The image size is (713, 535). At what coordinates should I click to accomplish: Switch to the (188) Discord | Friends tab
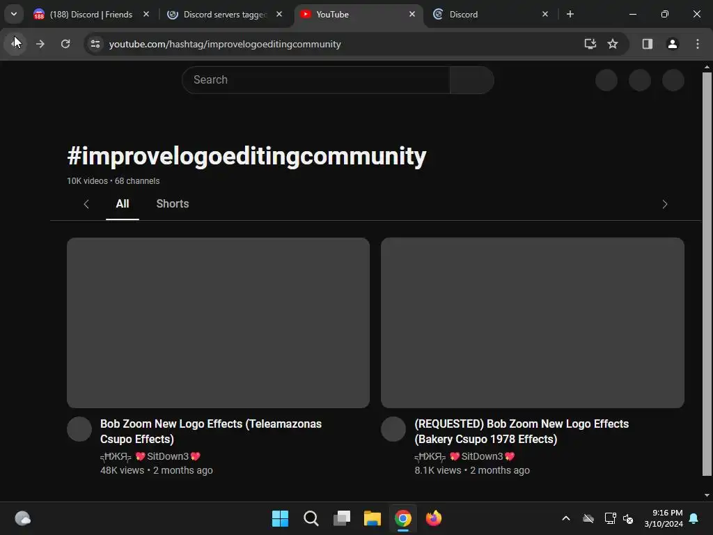91,15
